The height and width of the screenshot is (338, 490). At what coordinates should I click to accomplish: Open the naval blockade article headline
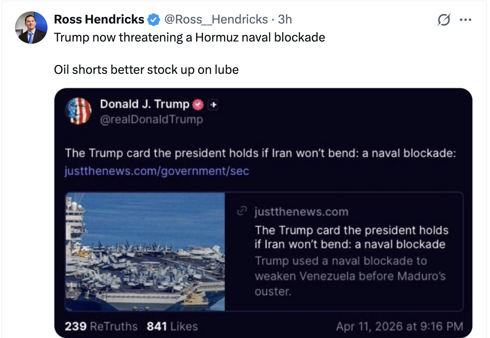tap(351, 237)
